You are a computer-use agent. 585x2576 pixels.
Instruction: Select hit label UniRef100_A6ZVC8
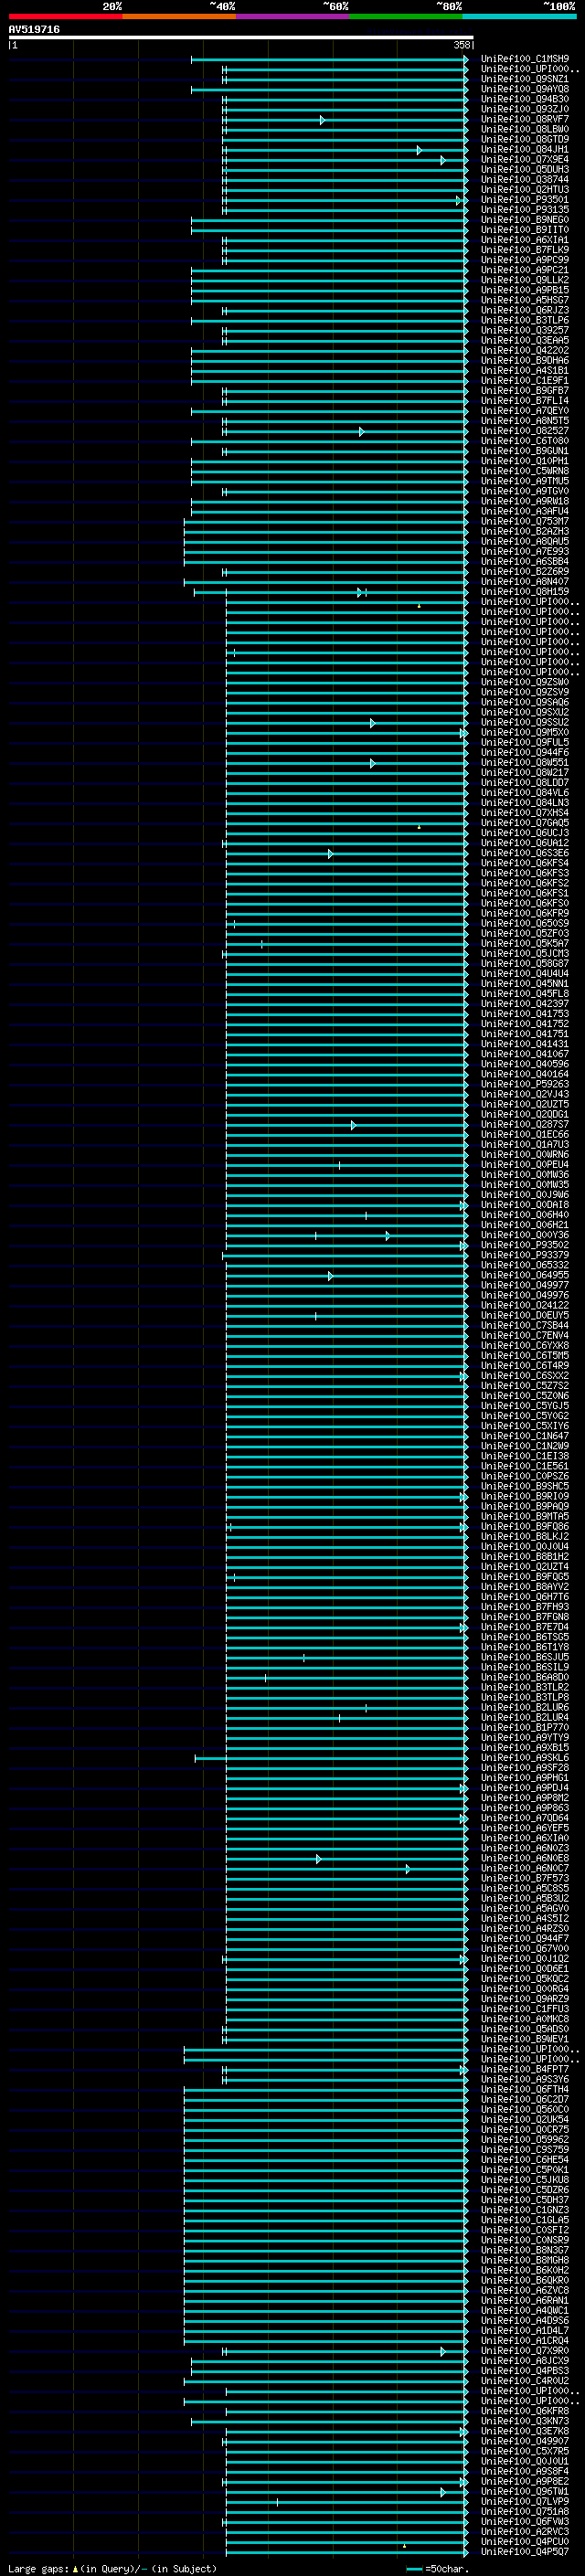(524, 2289)
